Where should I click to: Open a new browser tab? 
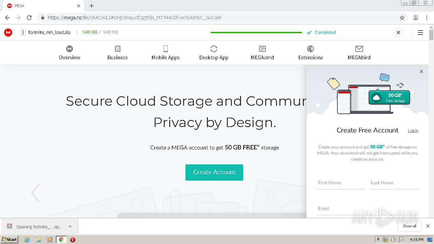point(92,6)
